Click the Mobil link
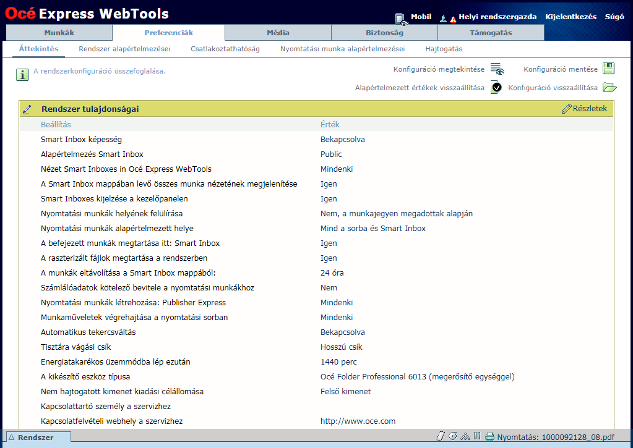Screen dimensions: 633x448 pyautogui.click(x=421, y=17)
